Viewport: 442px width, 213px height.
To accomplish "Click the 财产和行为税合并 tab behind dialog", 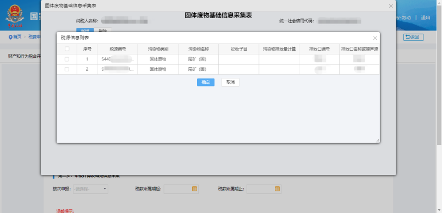I will point(24,56).
